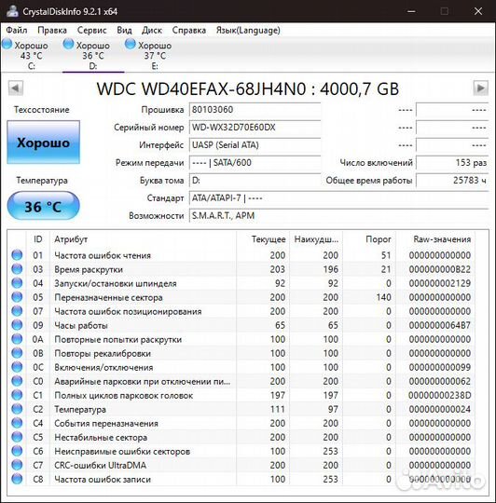Click the drive letter field D:
496x503 pixels.
point(255,181)
